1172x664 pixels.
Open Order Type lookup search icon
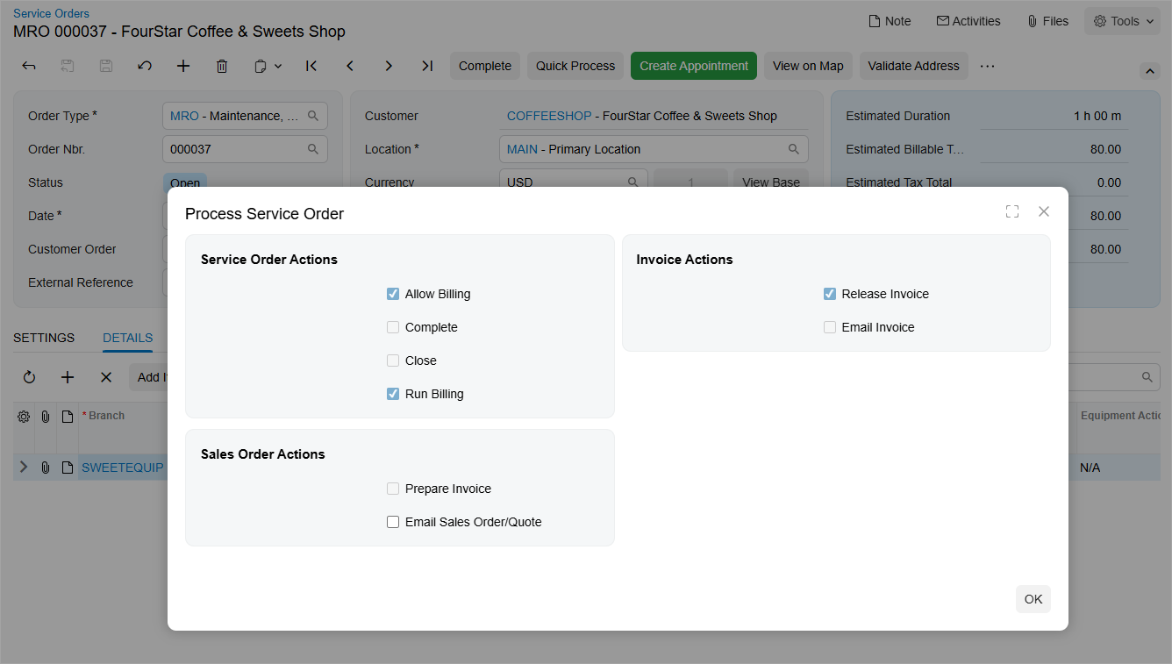pos(313,116)
